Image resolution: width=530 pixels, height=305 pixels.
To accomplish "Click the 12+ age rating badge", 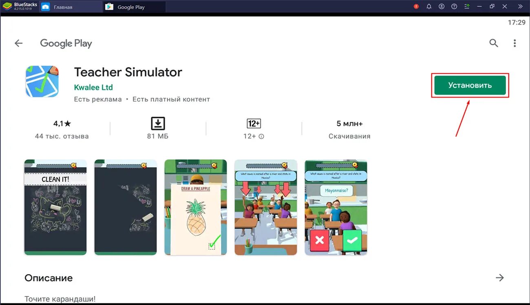I will [x=254, y=123].
